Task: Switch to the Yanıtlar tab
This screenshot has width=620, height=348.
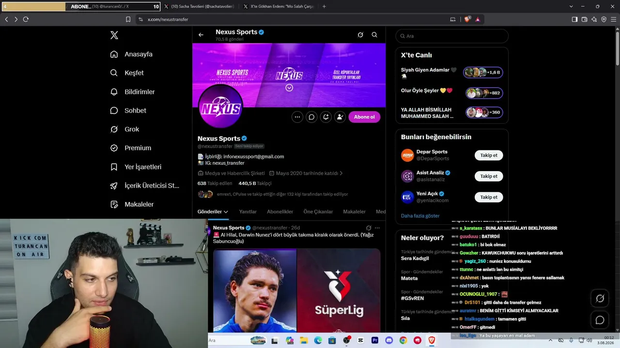Action: pyautogui.click(x=248, y=212)
